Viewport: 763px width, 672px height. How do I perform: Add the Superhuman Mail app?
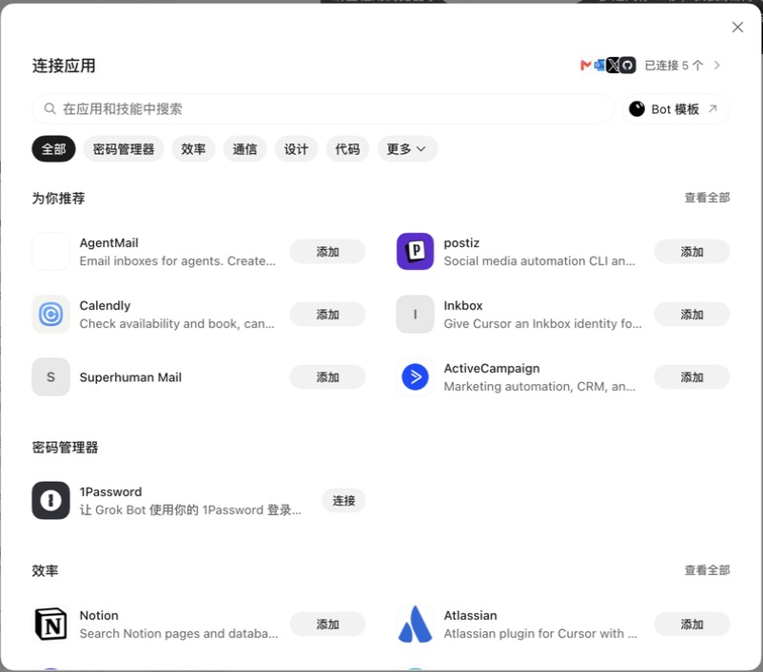click(327, 376)
